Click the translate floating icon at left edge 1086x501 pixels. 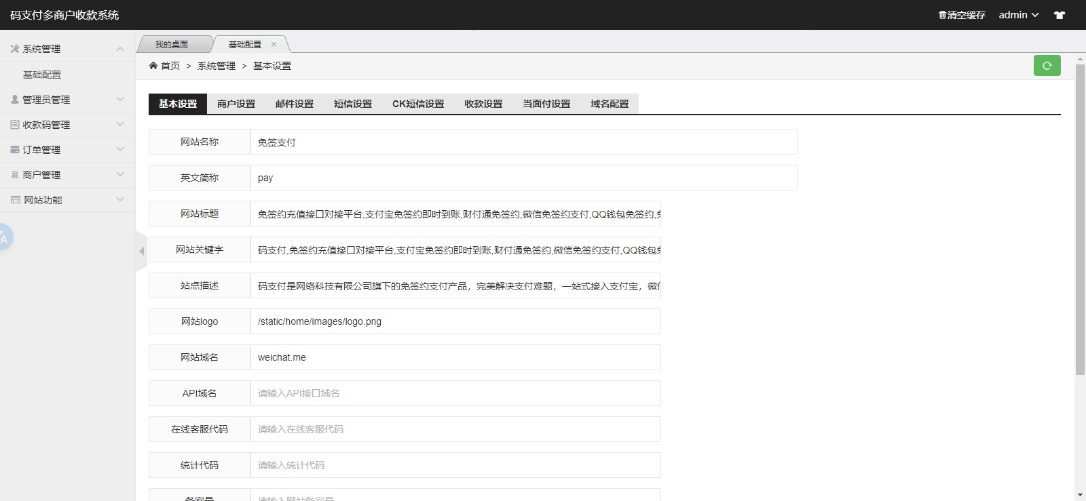pyautogui.click(x=5, y=237)
